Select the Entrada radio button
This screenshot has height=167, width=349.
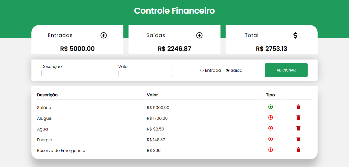point(202,70)
